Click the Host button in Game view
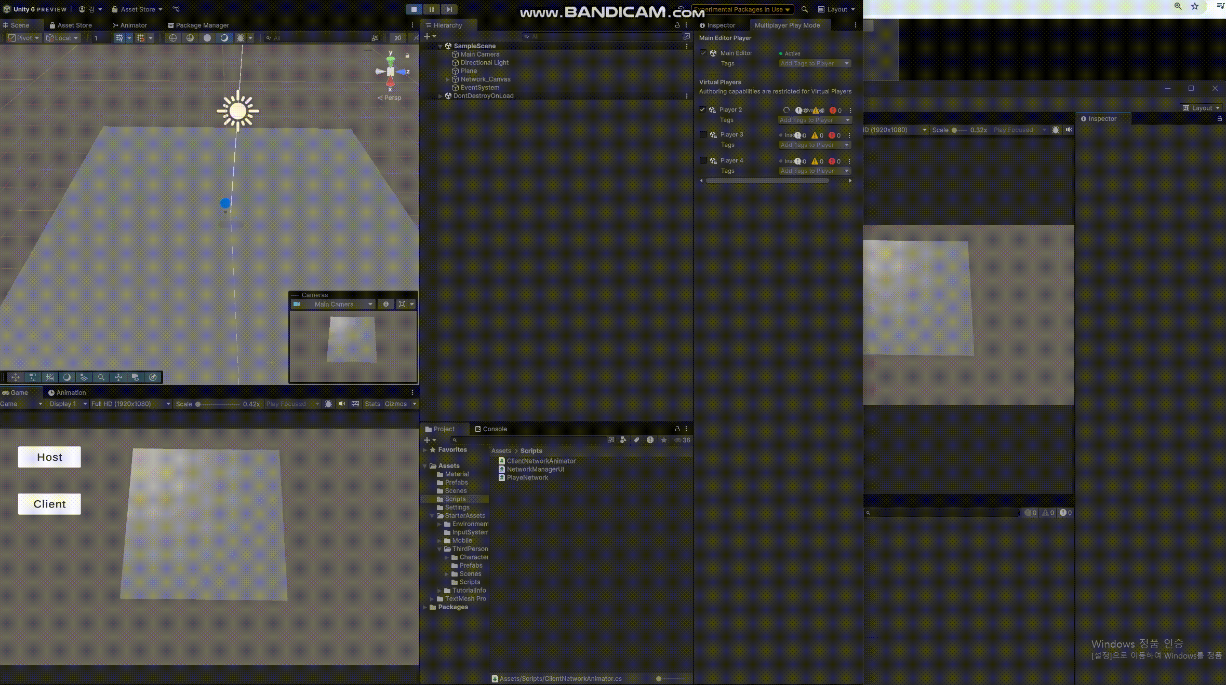The image size is (1226, 685). tap(49, 457)
